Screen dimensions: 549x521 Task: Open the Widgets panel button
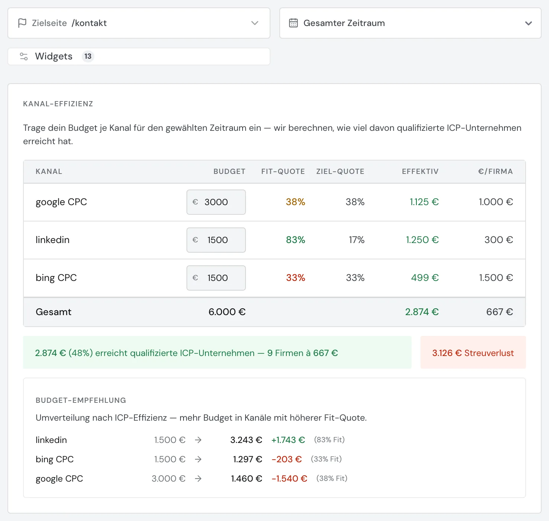coord(139,56)
